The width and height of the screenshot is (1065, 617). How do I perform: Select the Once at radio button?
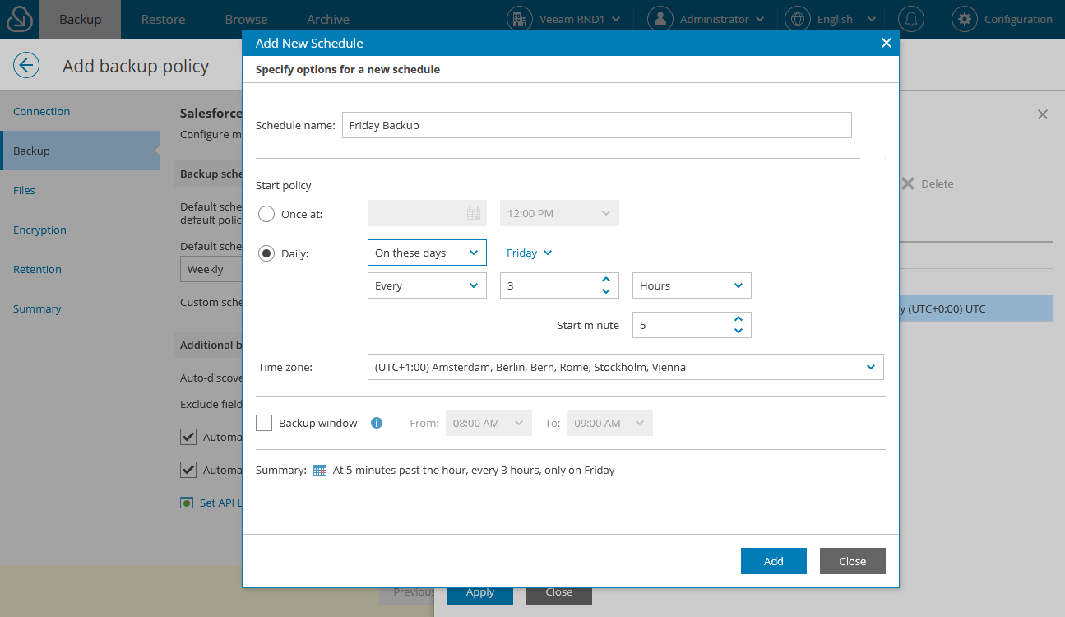click(x=266, y=213)
